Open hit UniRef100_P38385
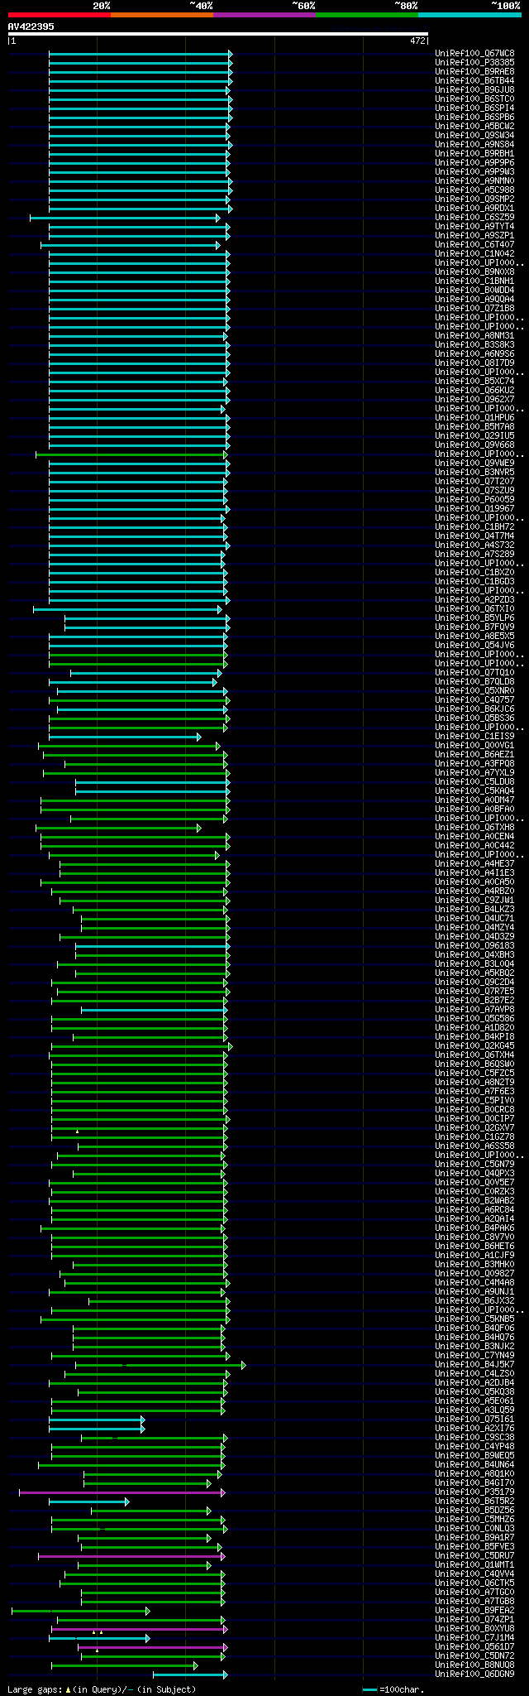This screenshot has height=1696, width=529. pyautogui.click(x=474, y=63)
